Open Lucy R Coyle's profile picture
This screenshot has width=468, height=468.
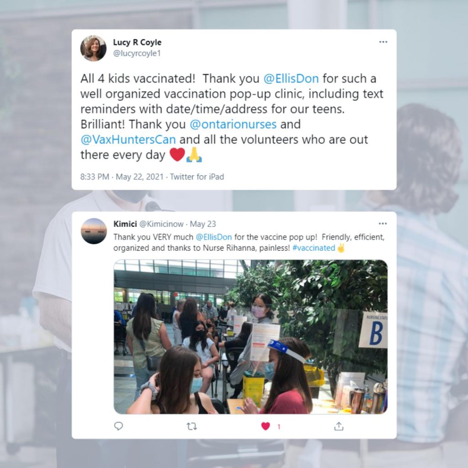[x=93, y=48]
